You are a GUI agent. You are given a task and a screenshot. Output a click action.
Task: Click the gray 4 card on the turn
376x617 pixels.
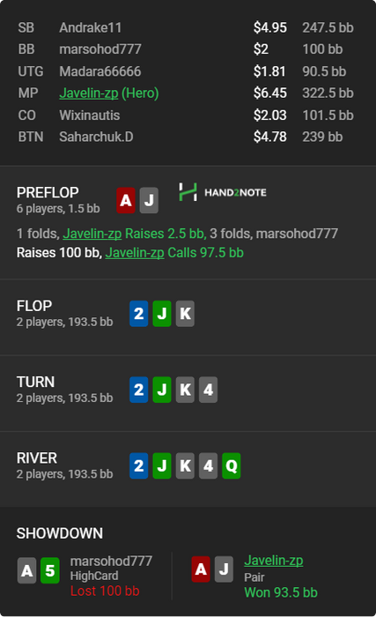click(x=209, y=390)
